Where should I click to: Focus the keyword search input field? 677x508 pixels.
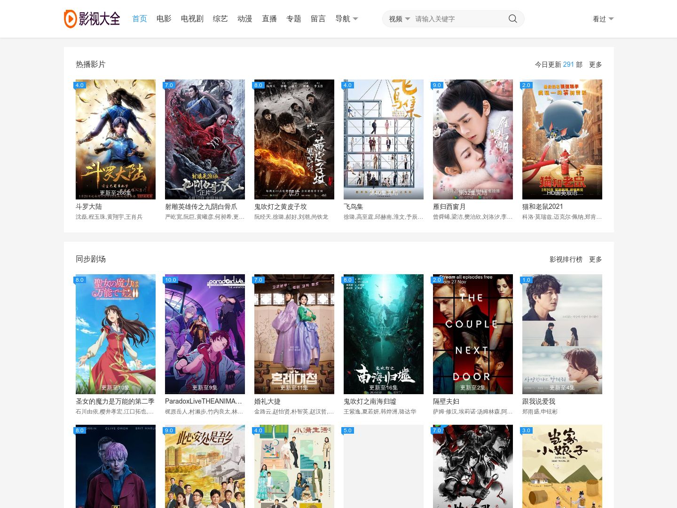pyautogui.click(x=458, y=19)
